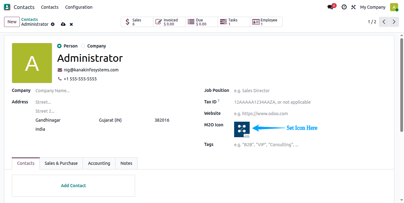Open the Gujarat (IN) state dropdown
The height and width of the screenshot is (203, 404).
click(124, 120)
